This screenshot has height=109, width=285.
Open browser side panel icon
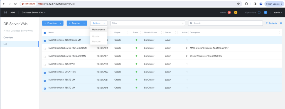[x=255, y=4]
